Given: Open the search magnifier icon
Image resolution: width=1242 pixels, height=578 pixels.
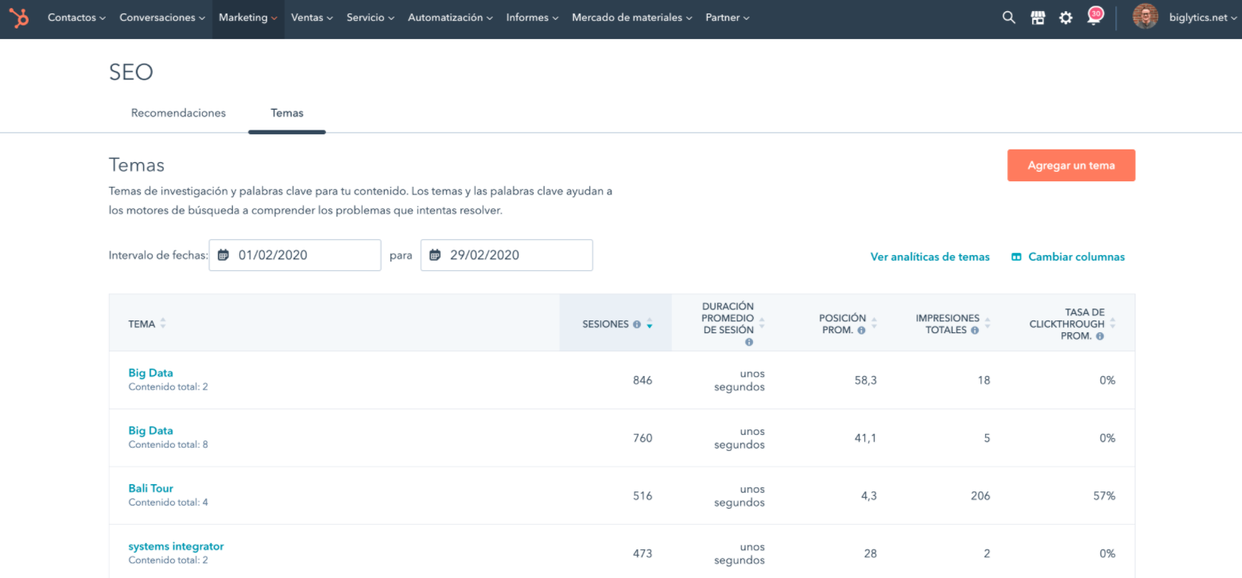Looking at the screenshot, I should click(x=1008, y=17).
